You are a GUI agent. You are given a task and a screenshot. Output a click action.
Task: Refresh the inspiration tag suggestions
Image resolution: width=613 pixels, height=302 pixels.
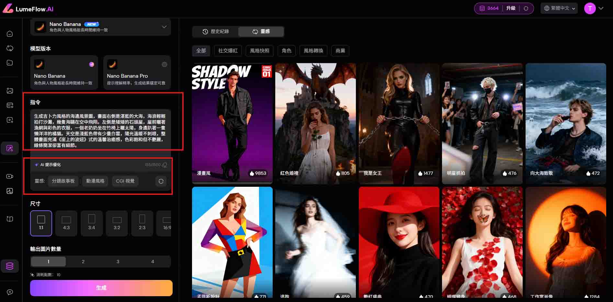tap(161, 181)
